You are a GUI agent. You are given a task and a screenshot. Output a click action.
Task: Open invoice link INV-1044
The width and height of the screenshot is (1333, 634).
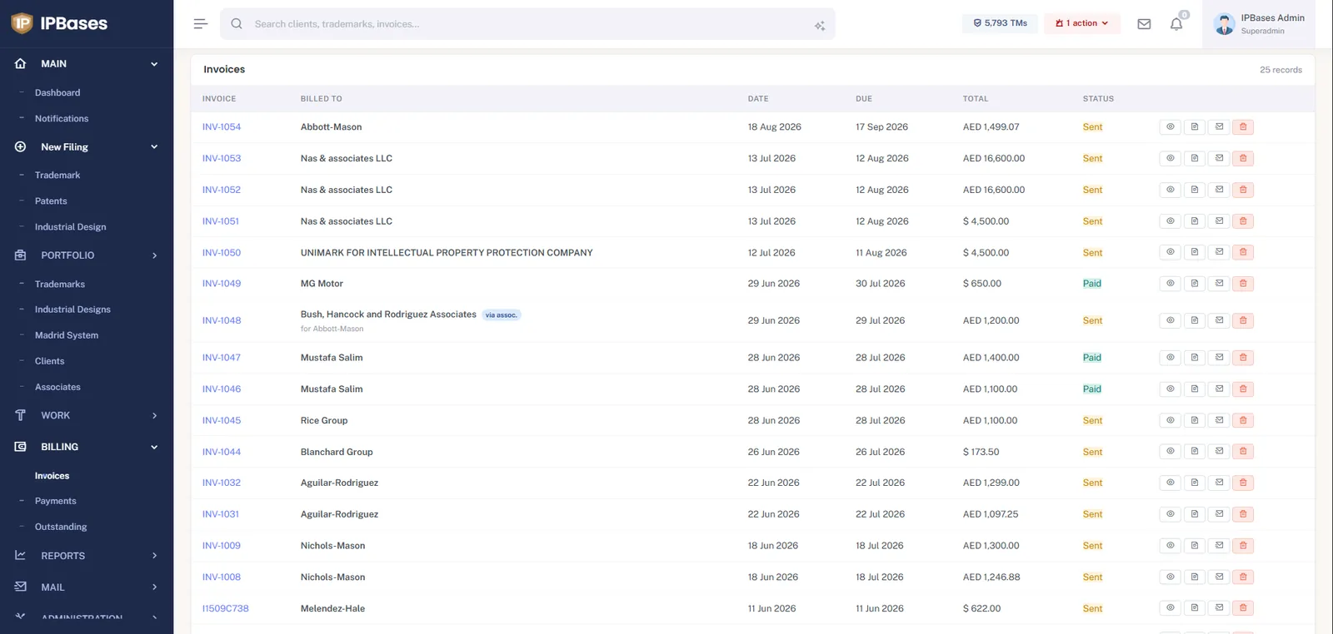pos(222,452)
